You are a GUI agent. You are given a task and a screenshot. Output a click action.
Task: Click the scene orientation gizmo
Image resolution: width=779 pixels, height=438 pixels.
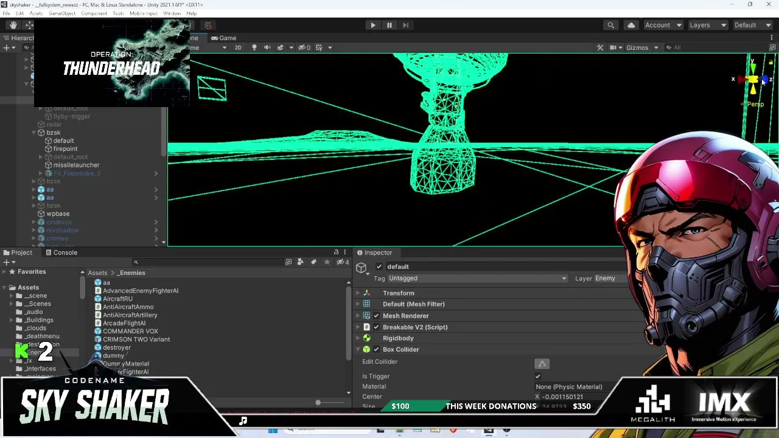click(x=753, y=79)
